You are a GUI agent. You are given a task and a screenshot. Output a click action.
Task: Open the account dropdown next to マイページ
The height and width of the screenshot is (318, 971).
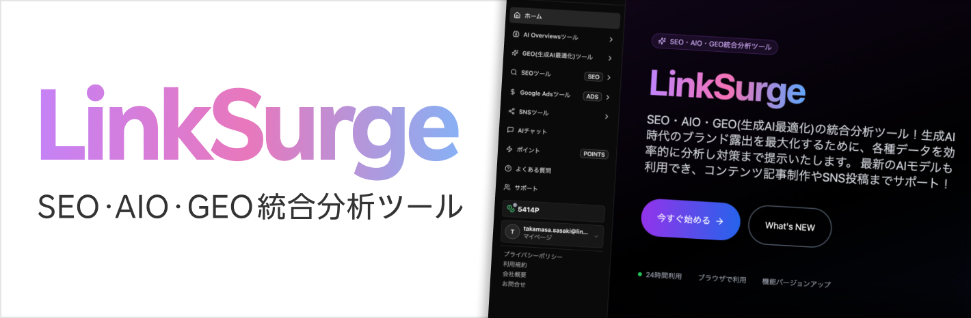596,236
